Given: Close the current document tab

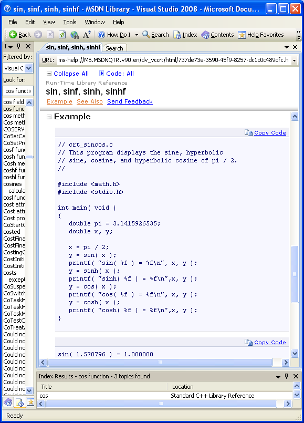Looking at the screenshot, I should point(295,47).
